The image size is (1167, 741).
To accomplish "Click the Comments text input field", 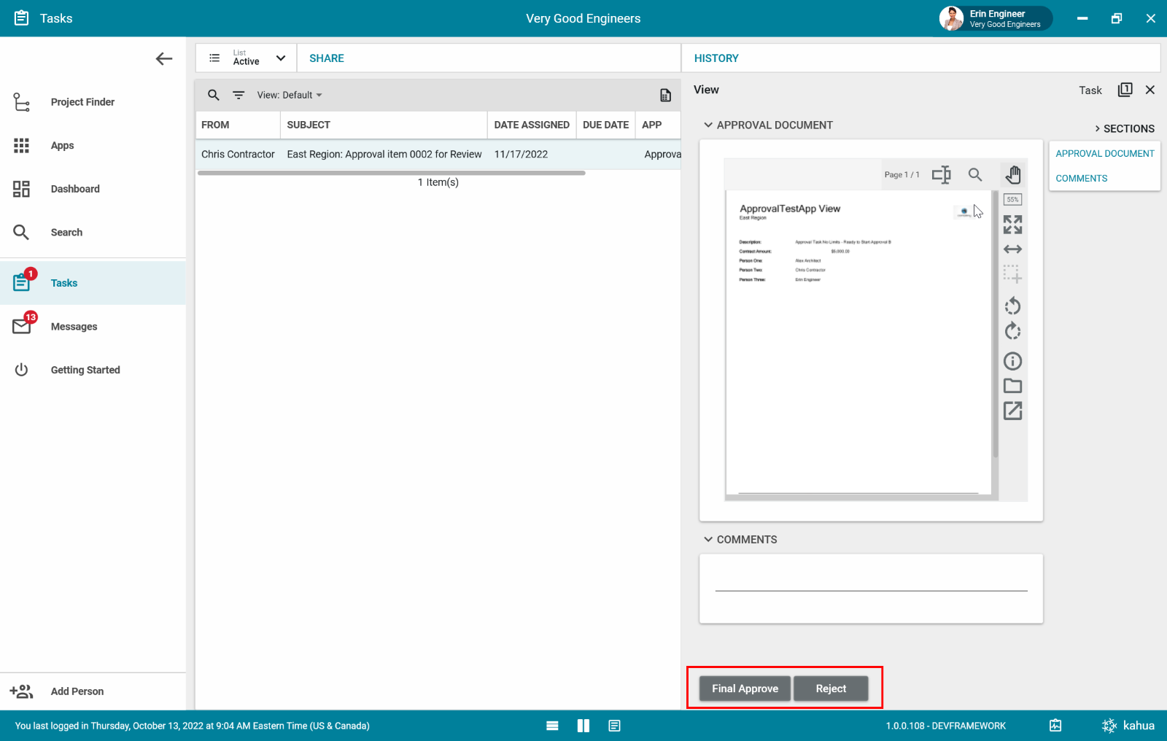I will 871,582.
